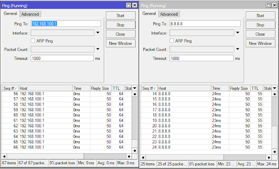The width and height of the screenshot is (279, 169).
Task: Sort right table by TTL column header
Action: point(257,88)
